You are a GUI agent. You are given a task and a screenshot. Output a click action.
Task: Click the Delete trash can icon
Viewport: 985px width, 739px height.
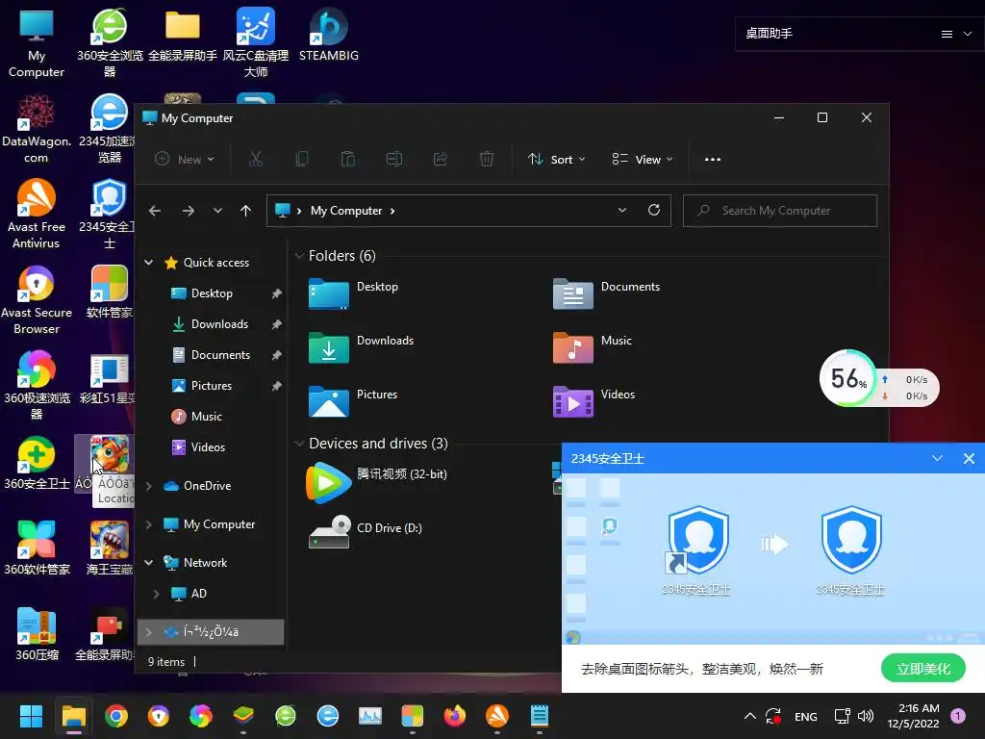pyautogui.click(x=486, y=159)
